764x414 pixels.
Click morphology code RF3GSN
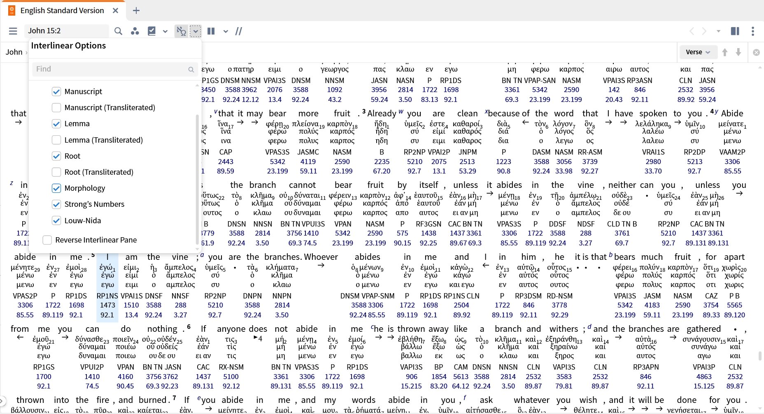coord(429,224)
